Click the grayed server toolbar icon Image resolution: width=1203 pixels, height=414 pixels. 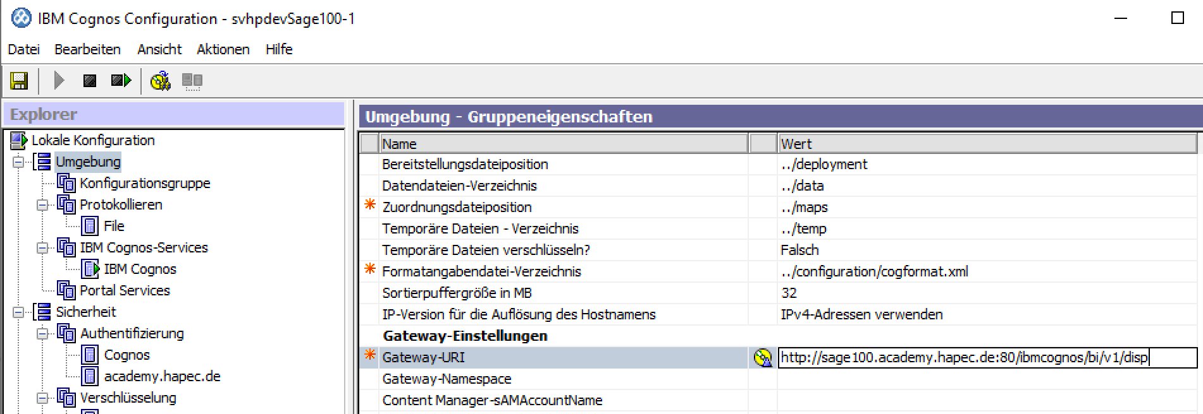click(192, 81)
